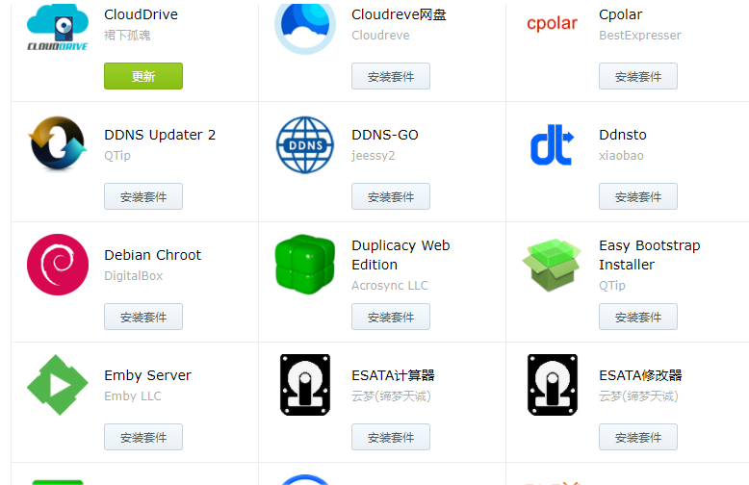
Task: Select the ESATA修改器 hard disk icon
Action: pos(553,385)
